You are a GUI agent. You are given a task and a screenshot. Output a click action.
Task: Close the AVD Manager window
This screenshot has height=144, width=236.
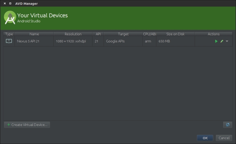coord(5,3)
